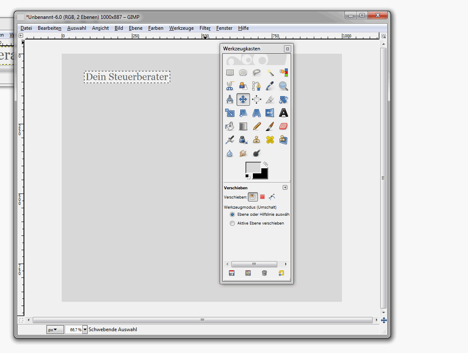Select the Rotate tool
This screenshot has width=468, height=353.
(x=284, y=99)
